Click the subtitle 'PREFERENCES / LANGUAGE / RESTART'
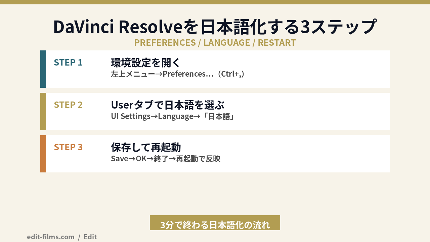430x242 pixels. tap(215, 43)
